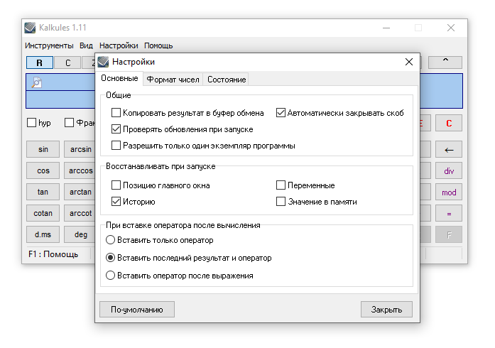
Task: Click the equals button
Action: click(449, 214)
